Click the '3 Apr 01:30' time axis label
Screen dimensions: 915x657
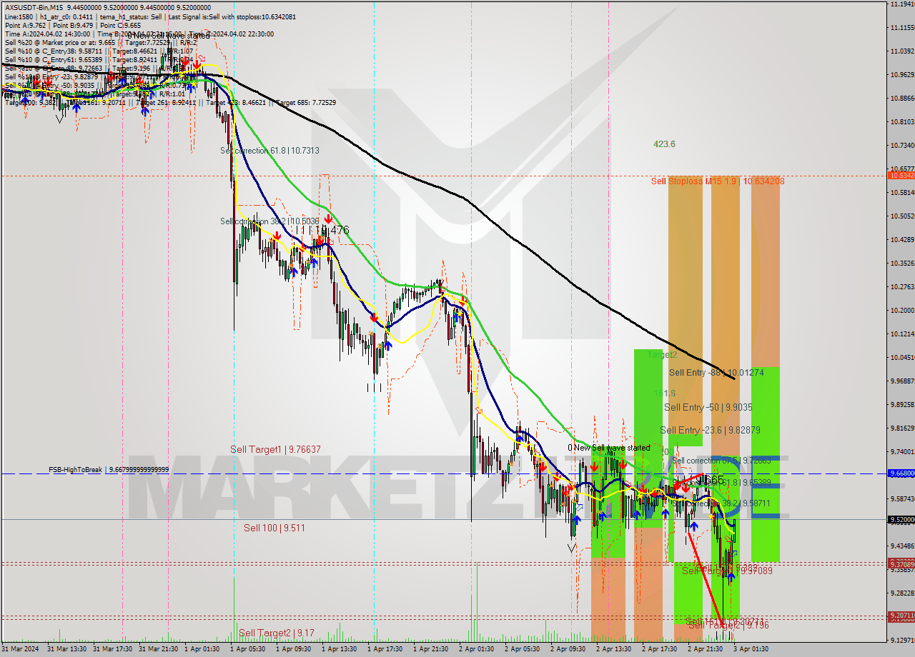[x=751, y=649]
